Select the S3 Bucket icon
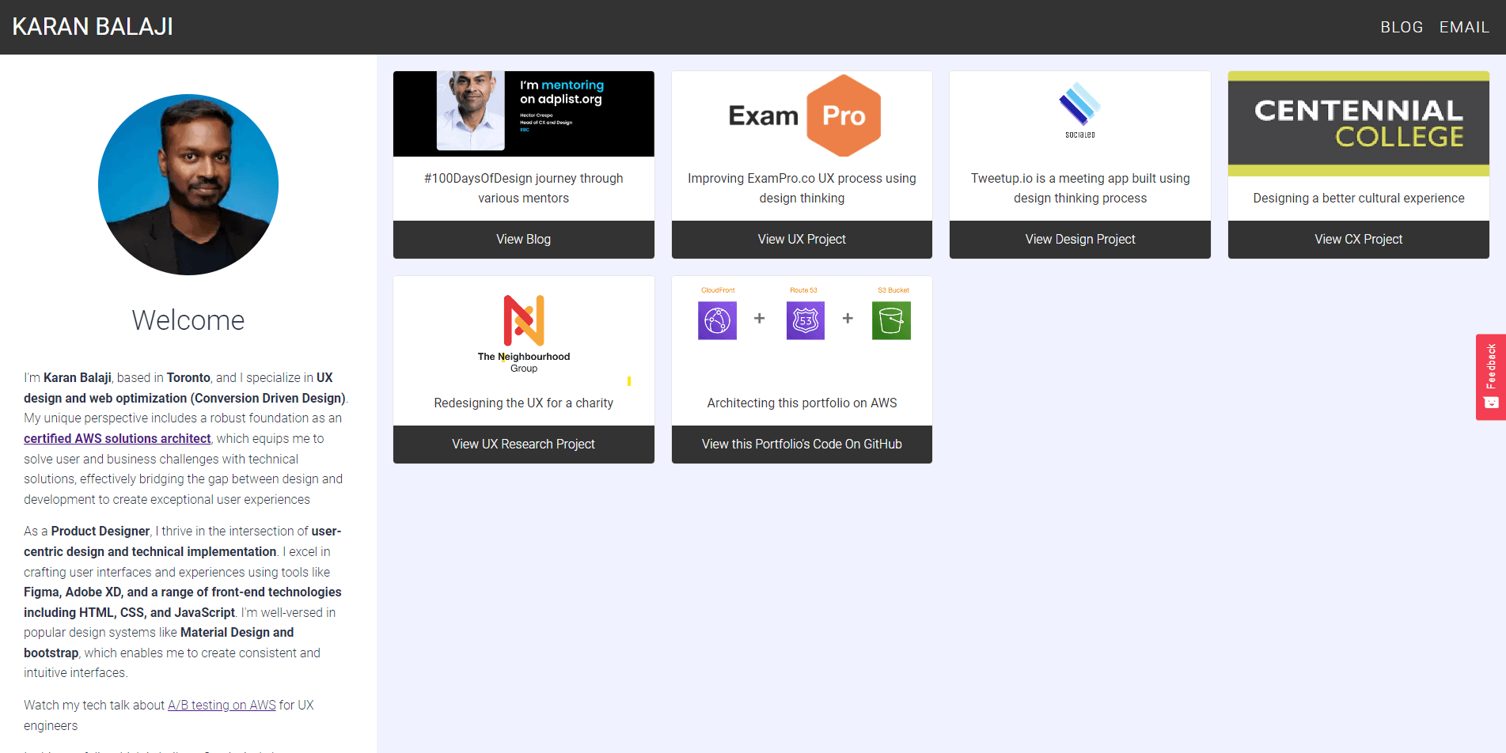The image size is (1506, 753). pos(891,320)
